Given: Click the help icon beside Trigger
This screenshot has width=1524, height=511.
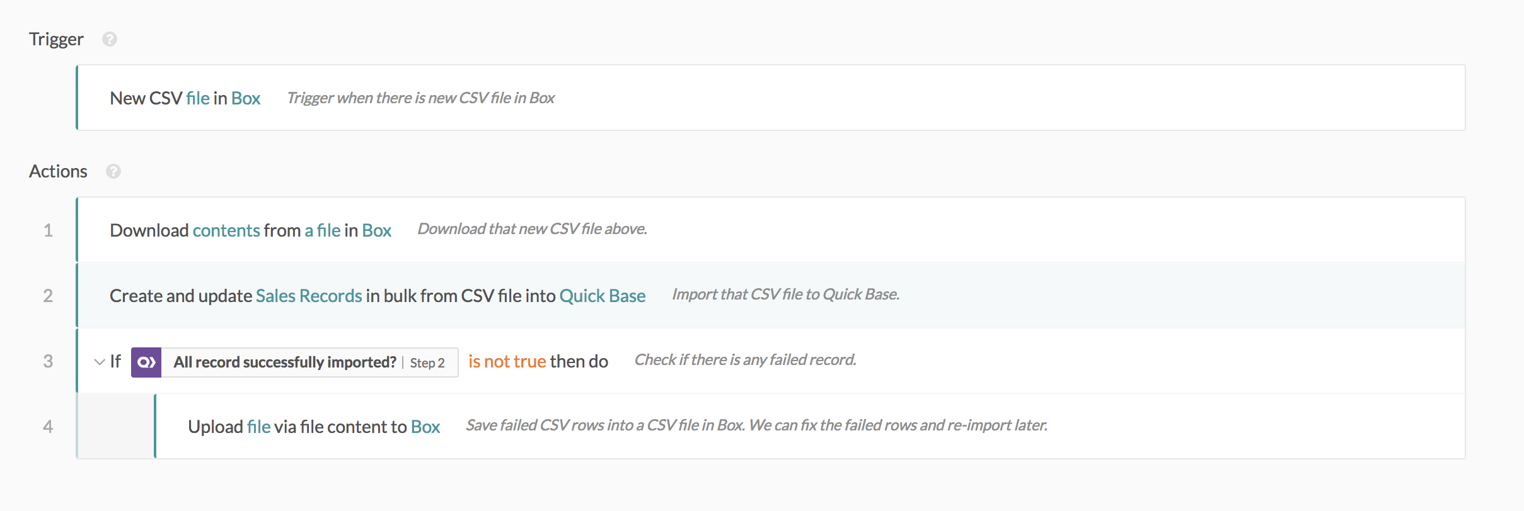Looking at the screenshot, I should [x=110, y=39].
